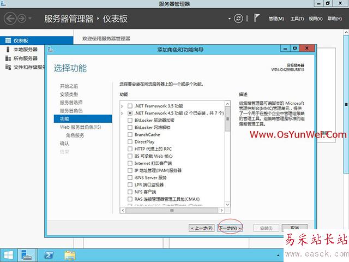Select the 文件和存储服务 sidebar icon
The height and width of the screenshot is (262, 349).
tap(8, 67)
